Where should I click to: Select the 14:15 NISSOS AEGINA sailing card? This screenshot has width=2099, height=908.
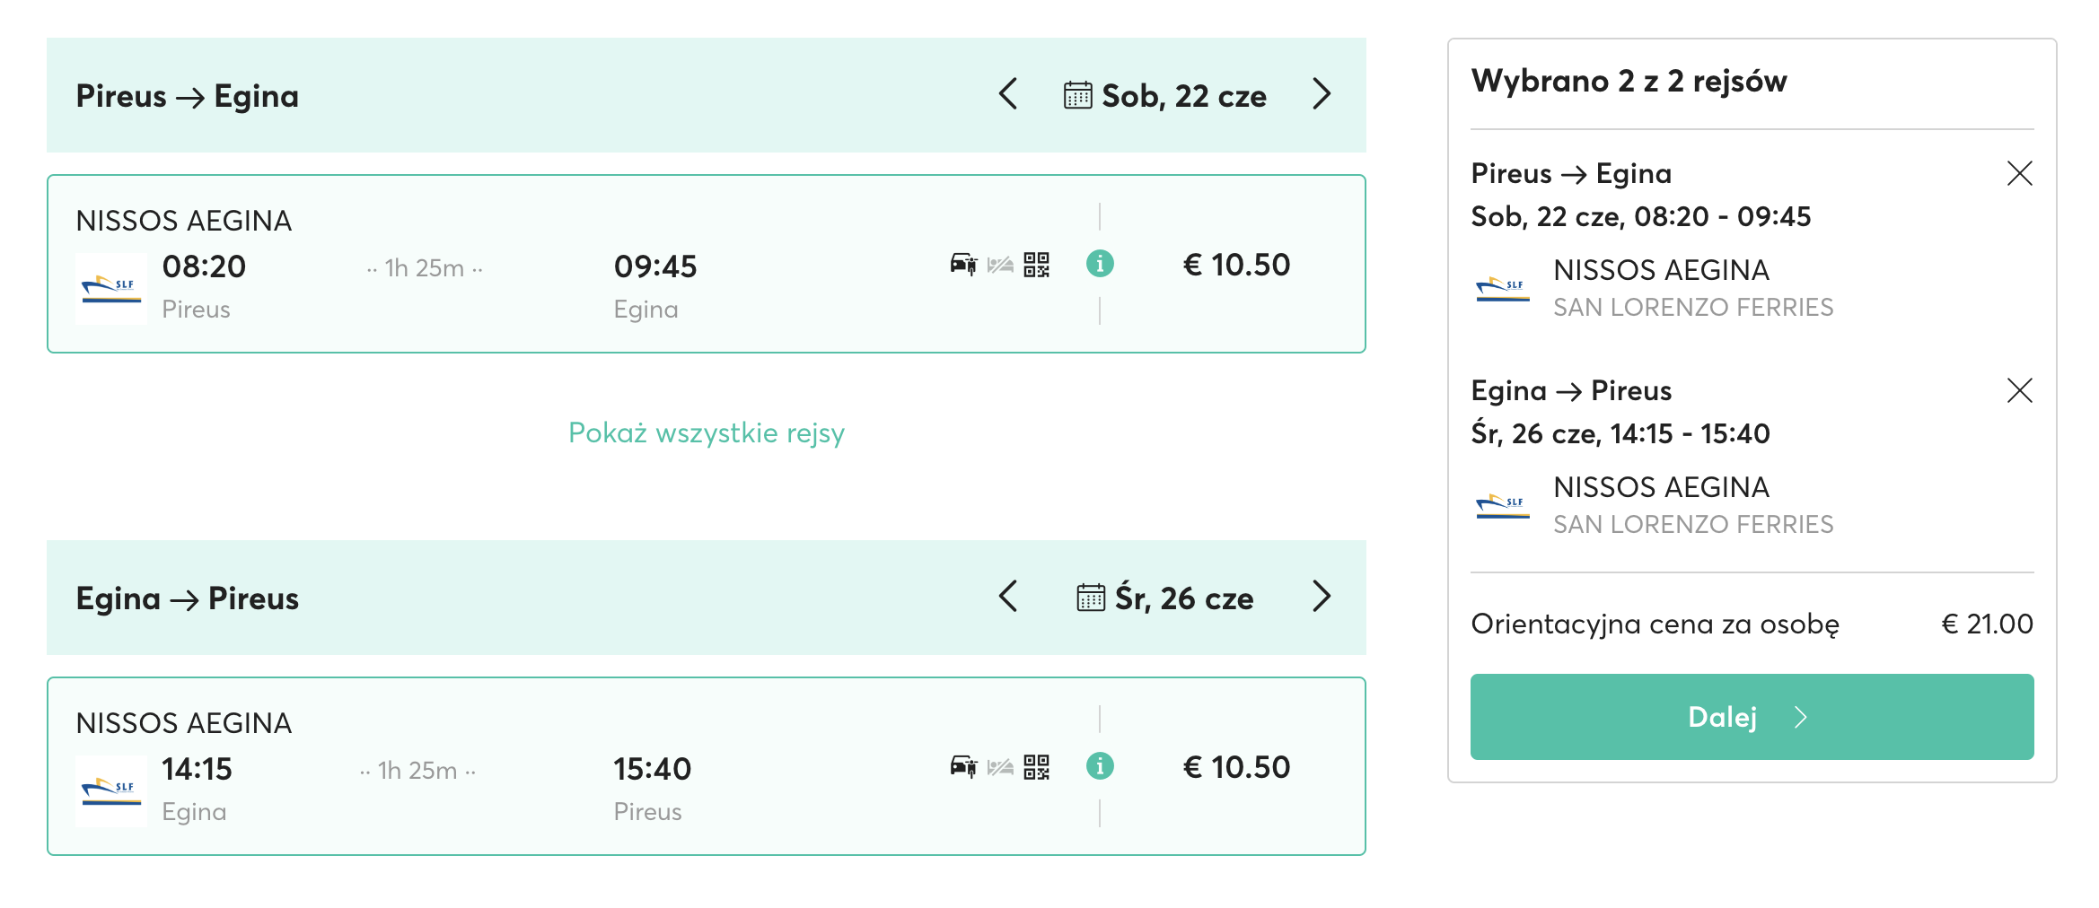click(707, 766)
